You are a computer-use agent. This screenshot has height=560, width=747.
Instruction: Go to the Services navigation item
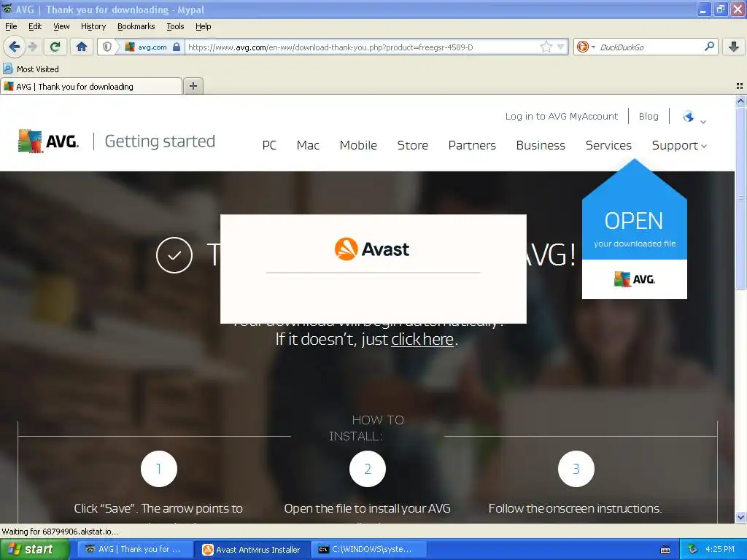pos(608,145)
